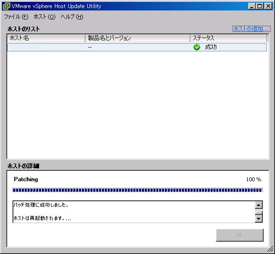The width and height of the screenshot is (275, 254).
Task: Click the VMware app icon in title bar
Action: [6, 6]
